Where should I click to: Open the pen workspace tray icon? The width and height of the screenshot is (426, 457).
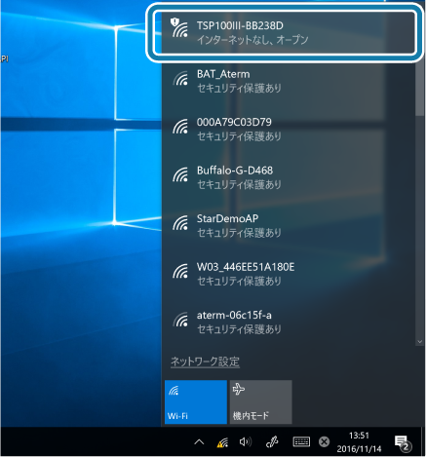[x=272, y=442]
